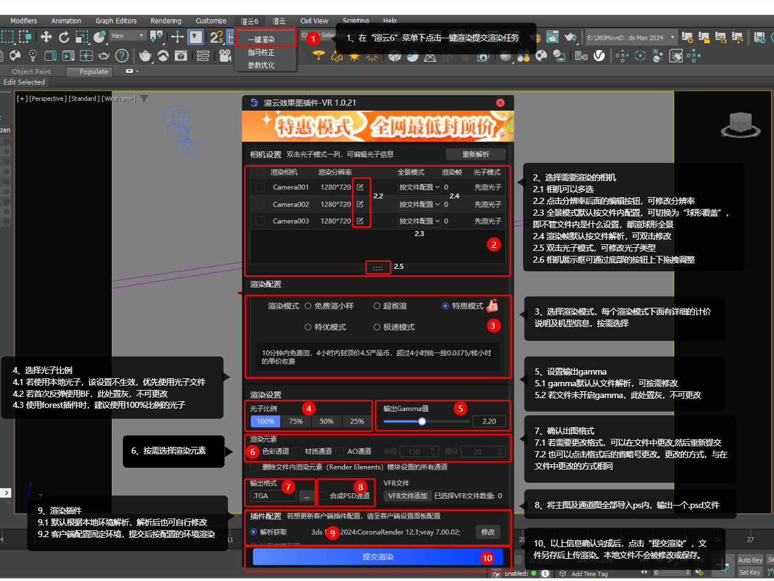Screen dimensions: 774x581
Task: Choose 伽马校正 from the 渲云6 menu
Action: click(261, 53)
